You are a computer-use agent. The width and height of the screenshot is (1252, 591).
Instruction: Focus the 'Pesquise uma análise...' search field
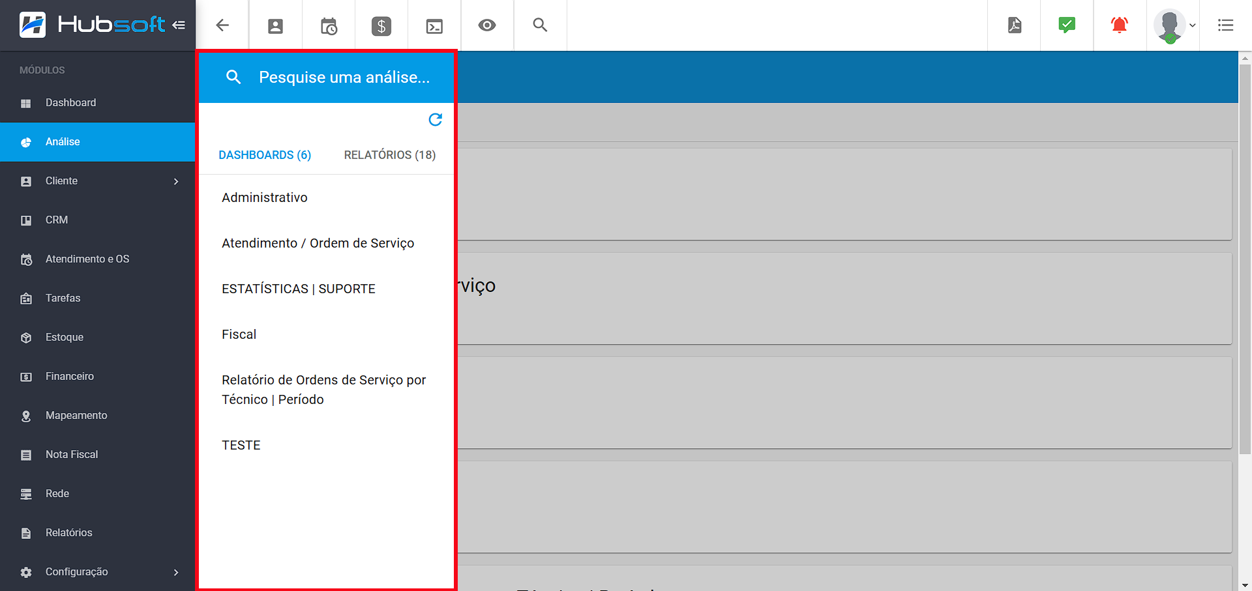[344, 77]
